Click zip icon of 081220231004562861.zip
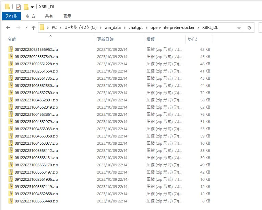This screenshot has height=210, width=262. click(11, 114)
